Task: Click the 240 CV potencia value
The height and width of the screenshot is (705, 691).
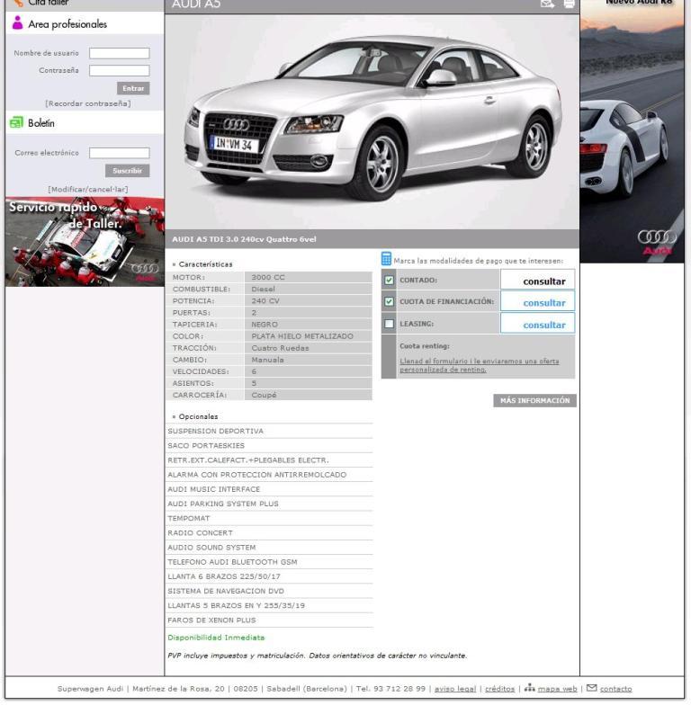Action: [265, 300]
